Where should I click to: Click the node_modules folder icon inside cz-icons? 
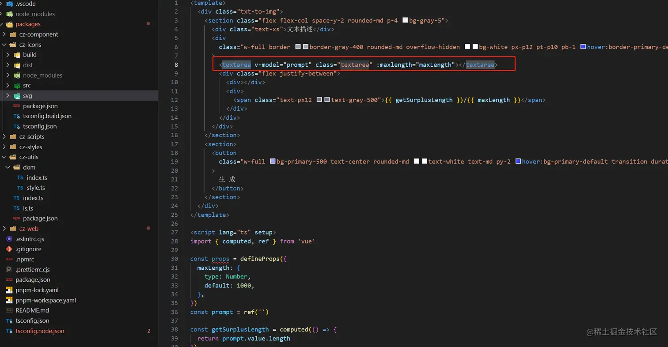click(x=17, y=75)
